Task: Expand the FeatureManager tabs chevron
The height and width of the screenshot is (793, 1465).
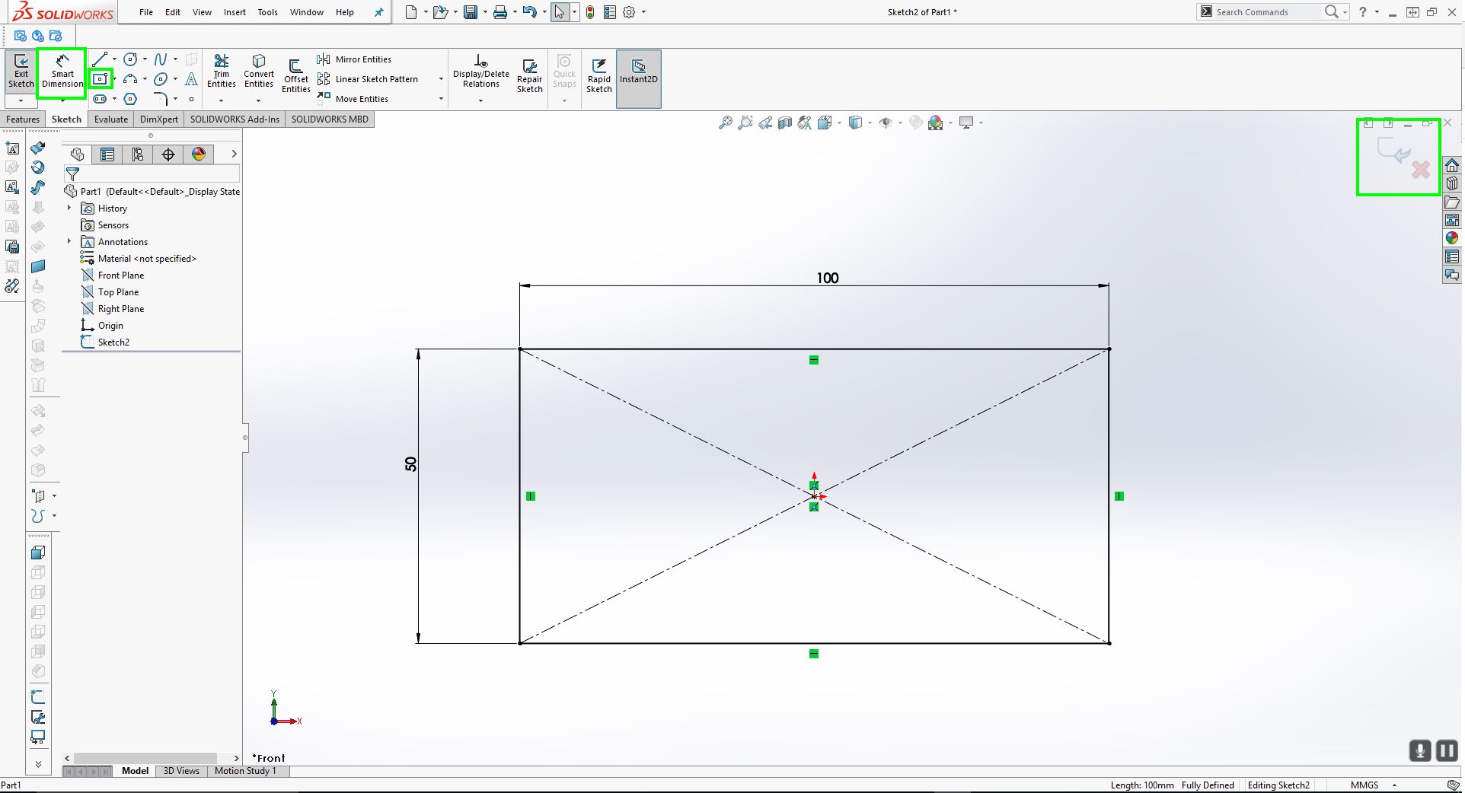Action: click(234, 154)
